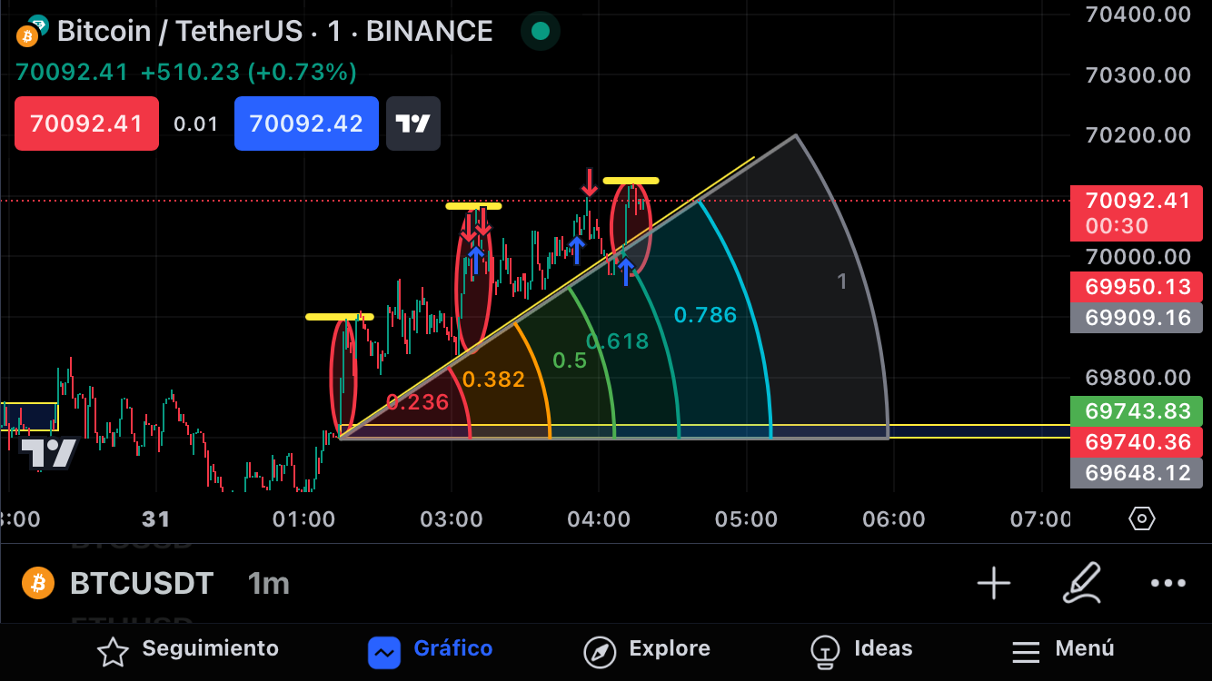
Task: Click the 31 date label on time axis
Action: coord(156,519)
